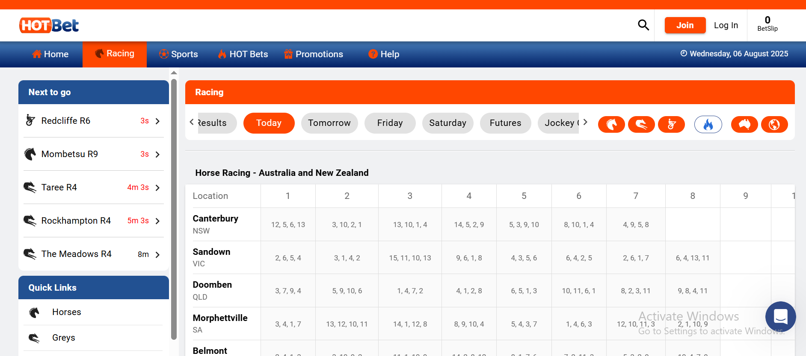Filter by harness racing icon button

click(x=671, y=124)
